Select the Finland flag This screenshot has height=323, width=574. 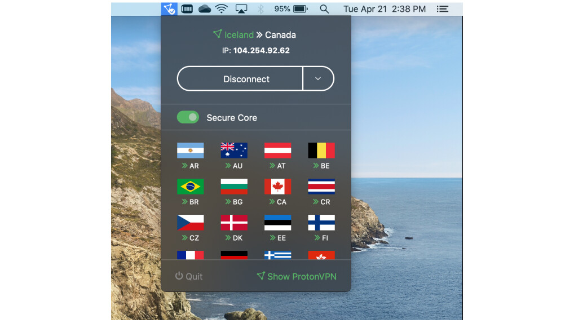pos(321,223)
